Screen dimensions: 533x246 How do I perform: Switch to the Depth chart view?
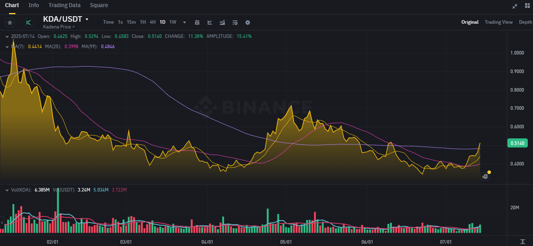[525, 22]
